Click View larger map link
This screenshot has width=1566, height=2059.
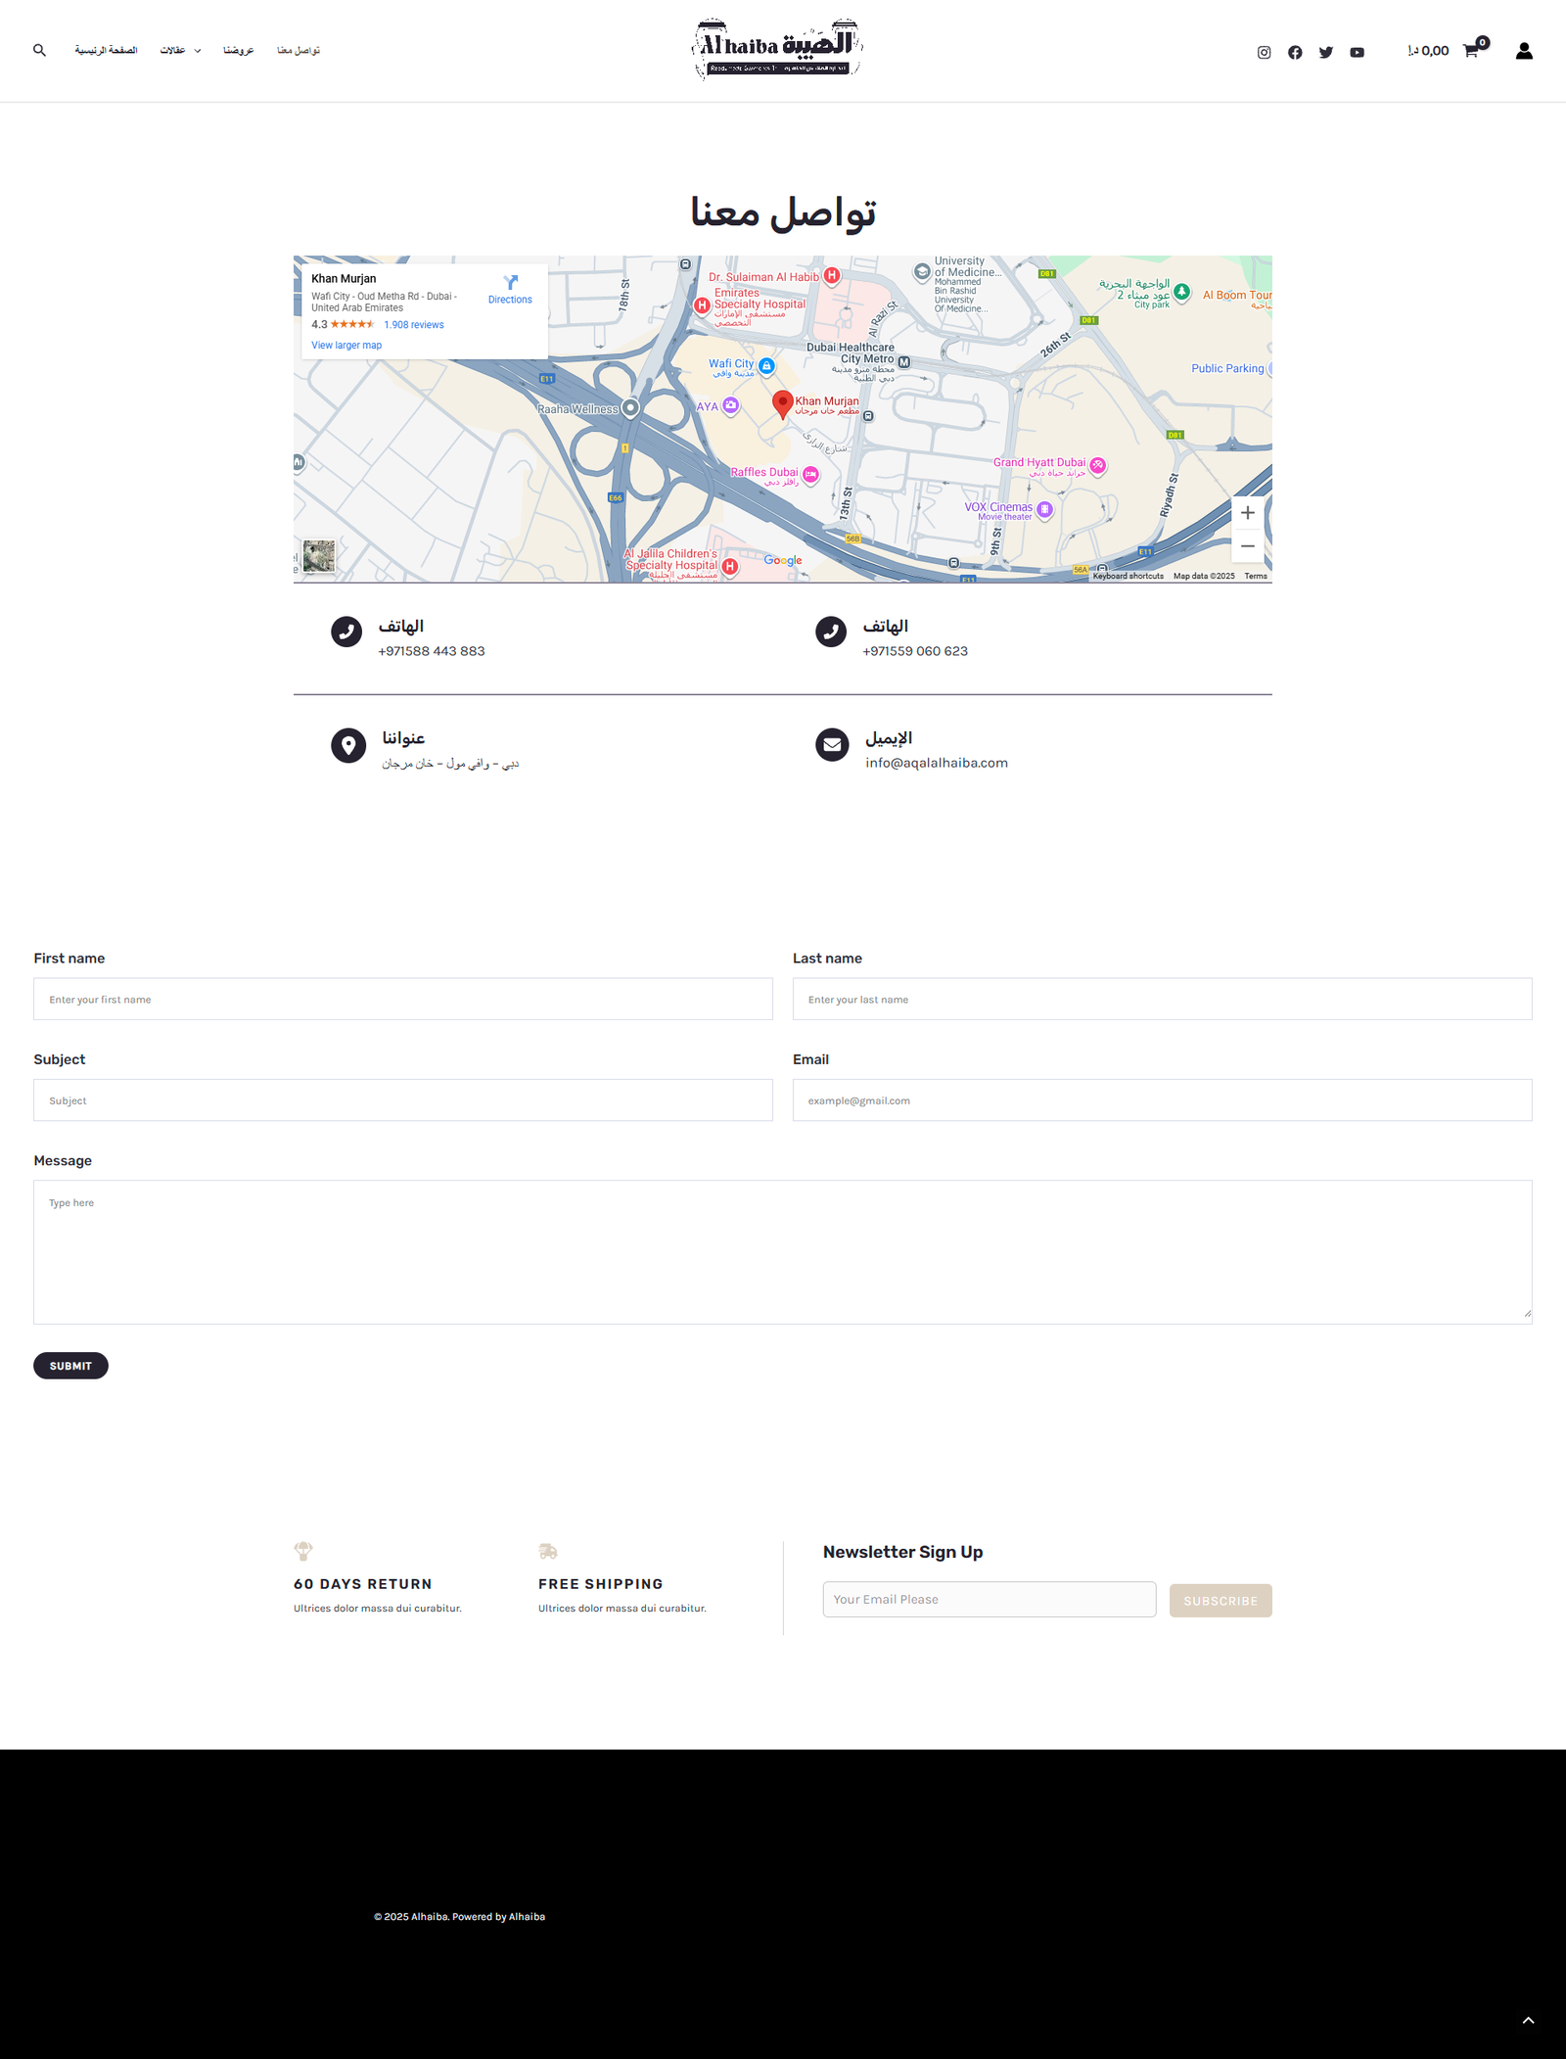346,346
